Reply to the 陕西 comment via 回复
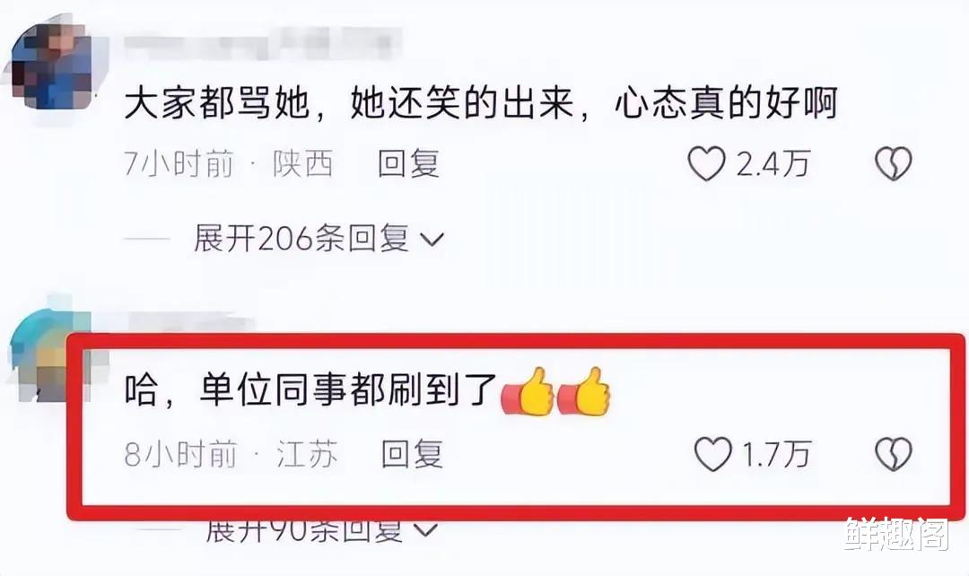Image resolution: width=969 pixels, height=576 pixels. click(x=408, y=164)
